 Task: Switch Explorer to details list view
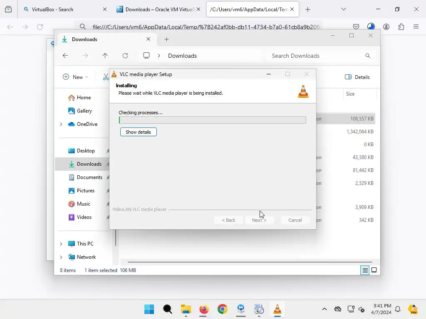pos(365,270)
